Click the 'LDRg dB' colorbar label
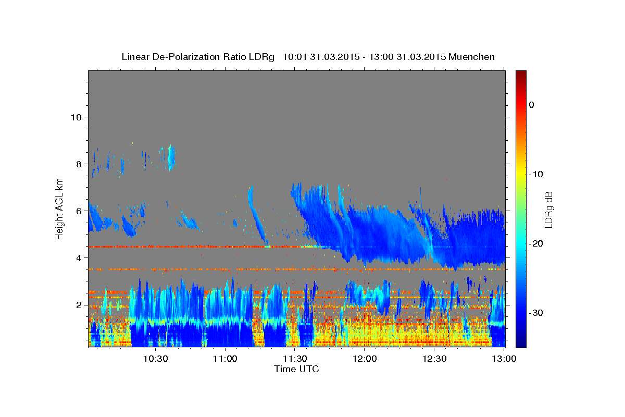Image resolution: width=625 pixels, height=417 pixels. tap(548, 210)
